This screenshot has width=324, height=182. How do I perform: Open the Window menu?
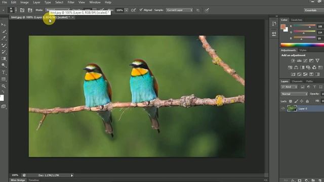click(x=95, y=2)
